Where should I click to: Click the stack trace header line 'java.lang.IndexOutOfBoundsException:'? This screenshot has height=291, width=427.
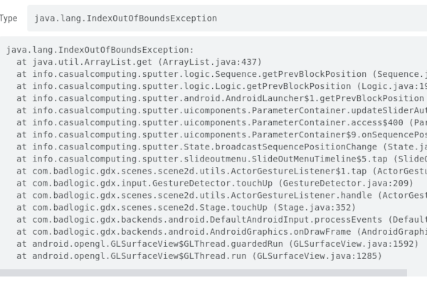point(100,50)
